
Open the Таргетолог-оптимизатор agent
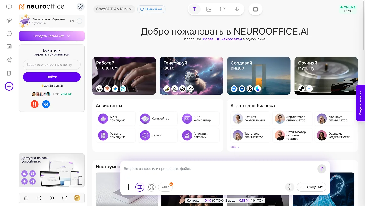tap(251, 135)
